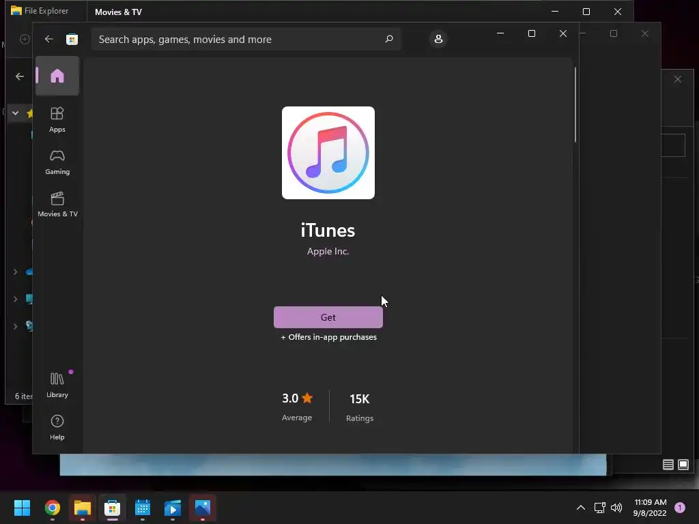The image size is (699, 524).
Task: Open the clock showing 11:09 AM
Action: click(650, 508)
